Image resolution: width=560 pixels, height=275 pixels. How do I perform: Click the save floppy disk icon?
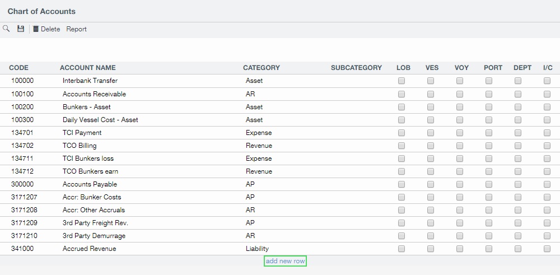tap(21, 29)
